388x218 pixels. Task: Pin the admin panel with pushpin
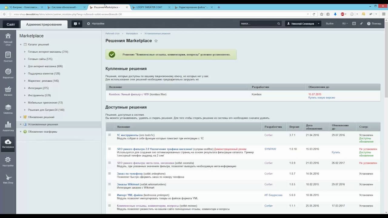361,24
